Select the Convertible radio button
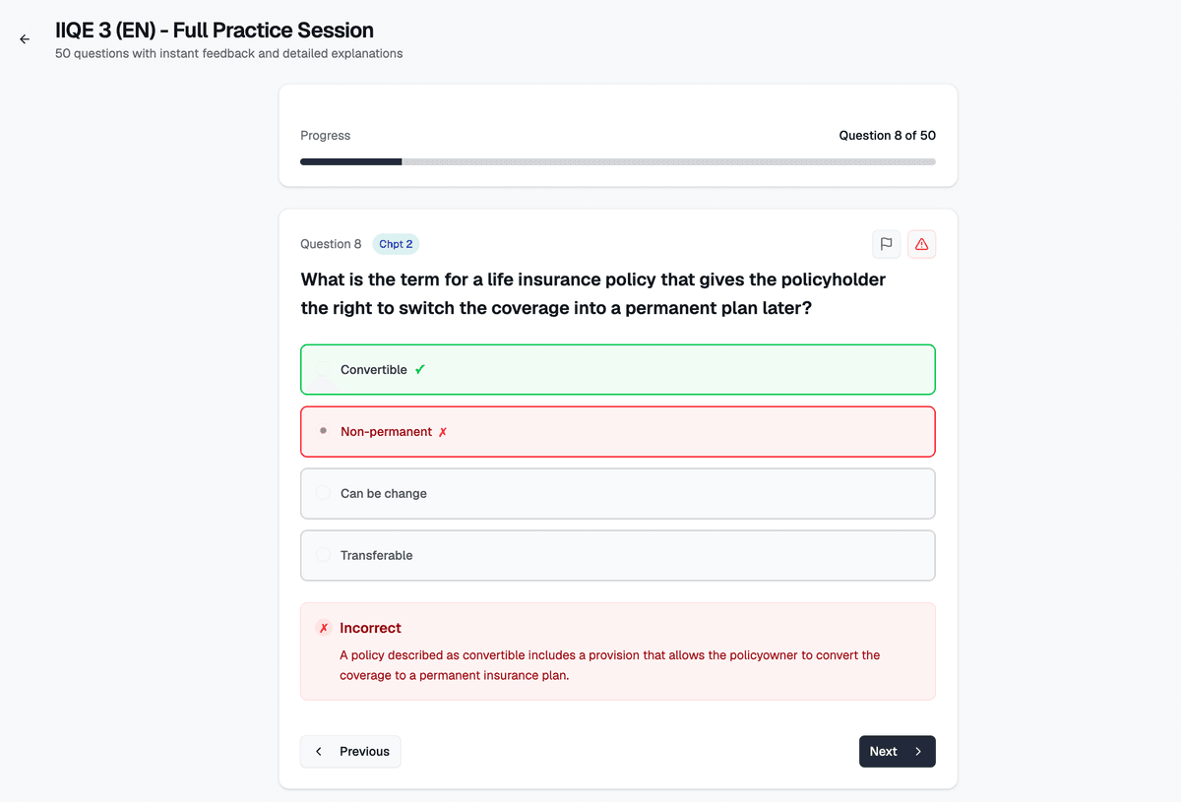This screenshot has width=1181, height=802. (323, 369)
